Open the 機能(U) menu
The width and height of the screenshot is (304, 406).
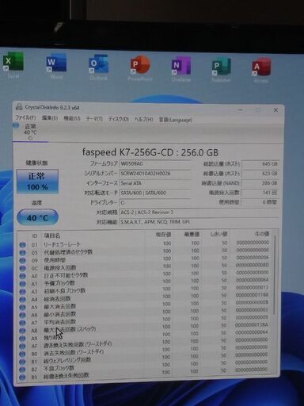pos(72,118)
